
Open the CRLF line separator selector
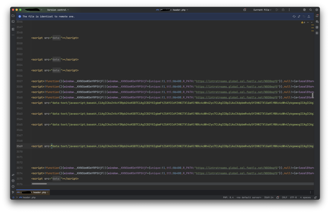click(x=285, y=198)
